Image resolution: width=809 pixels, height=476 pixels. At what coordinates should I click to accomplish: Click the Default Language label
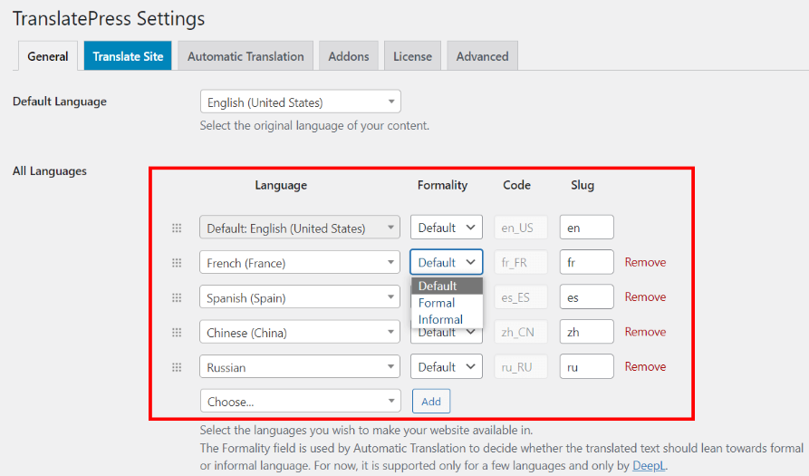click(59, 102)
